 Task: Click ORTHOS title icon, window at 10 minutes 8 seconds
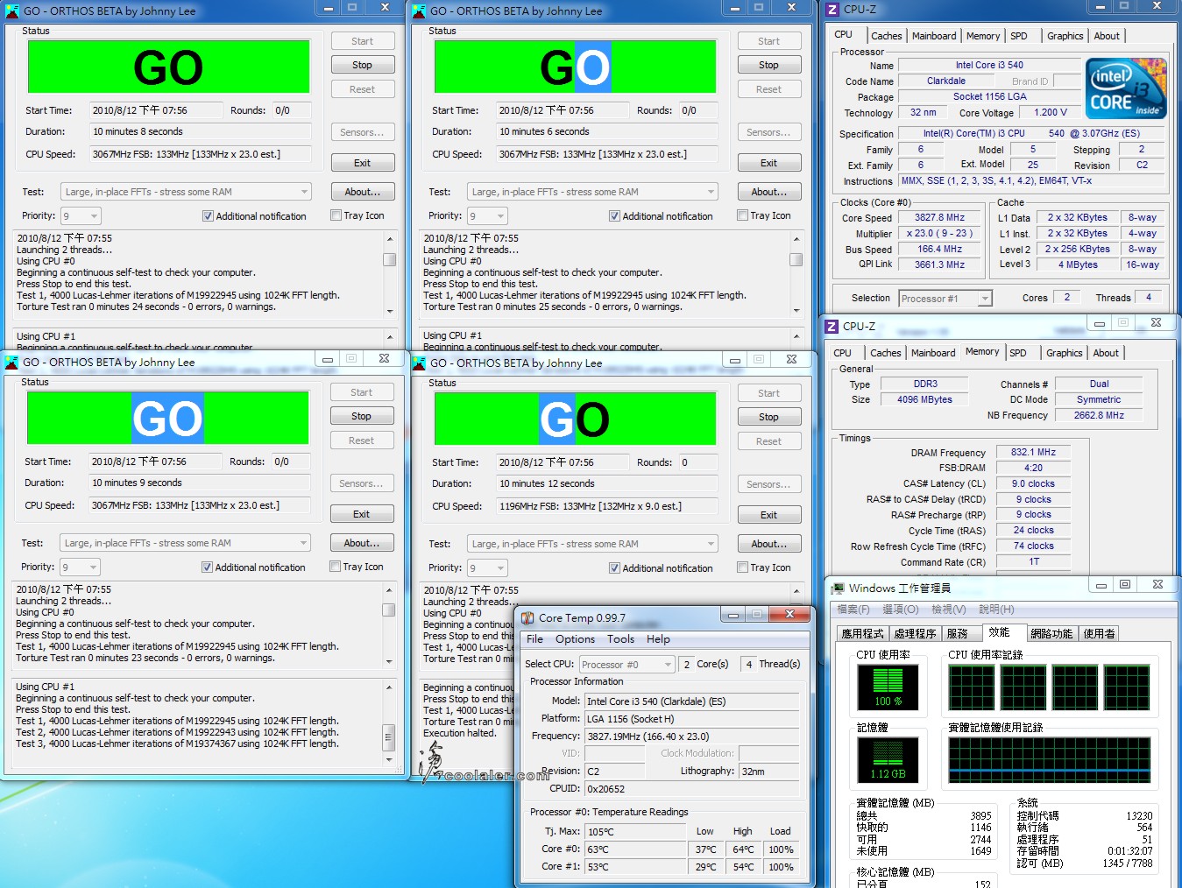pyautogui.click(x=12, y=11)
